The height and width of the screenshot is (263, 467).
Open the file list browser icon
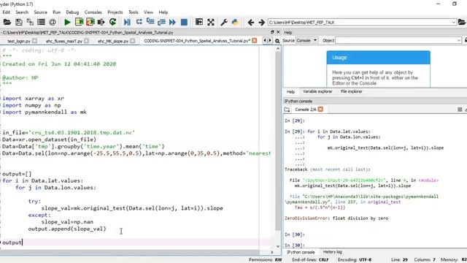41,22
